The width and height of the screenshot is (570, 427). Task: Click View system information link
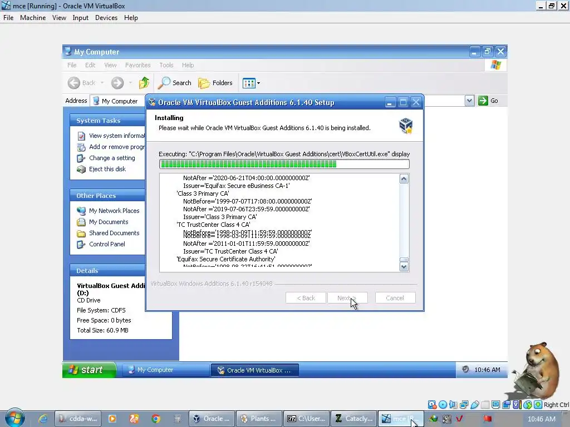click(117, 136)
